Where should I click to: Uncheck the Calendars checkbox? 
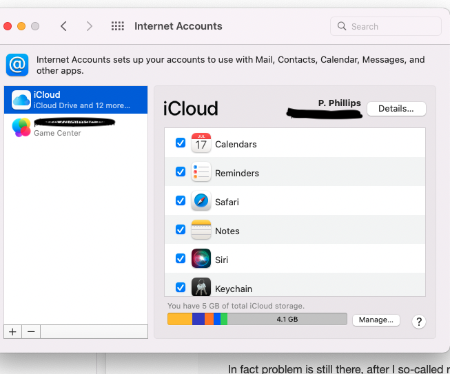click(x=181, y=143)
